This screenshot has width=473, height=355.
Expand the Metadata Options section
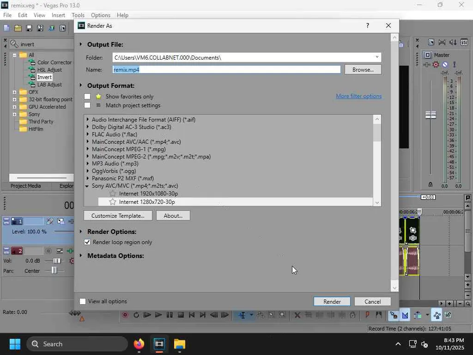pyautogui.click(x=81, y=256)
